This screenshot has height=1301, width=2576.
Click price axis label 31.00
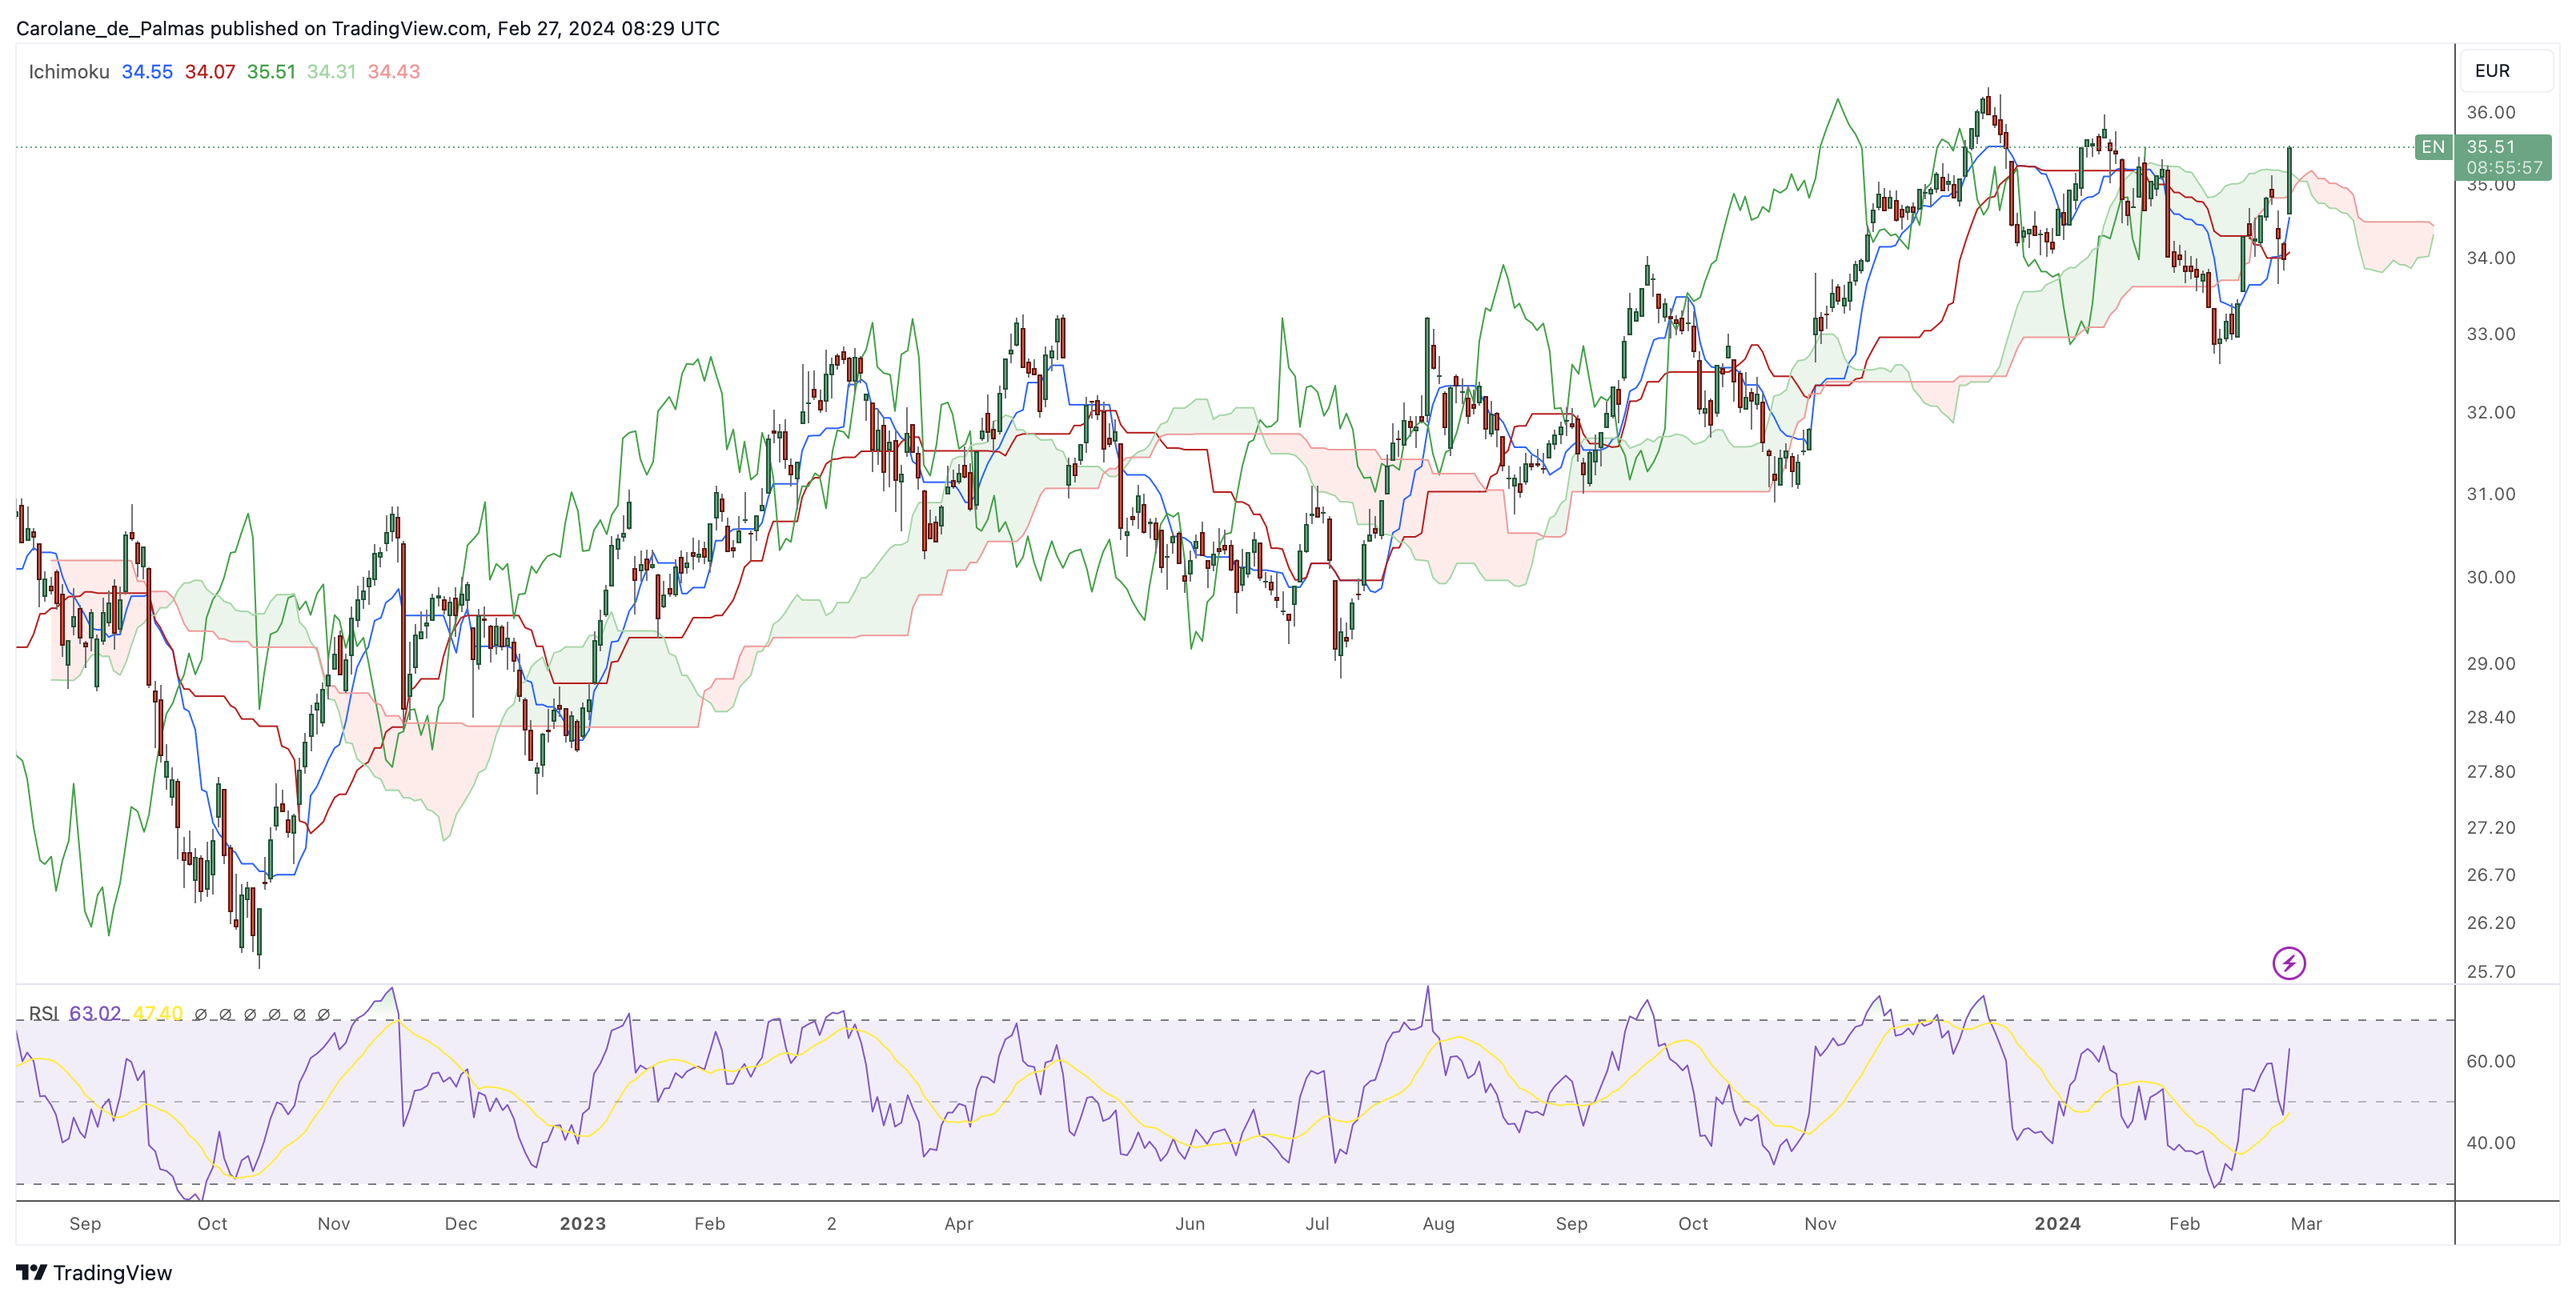(2490, 494)
